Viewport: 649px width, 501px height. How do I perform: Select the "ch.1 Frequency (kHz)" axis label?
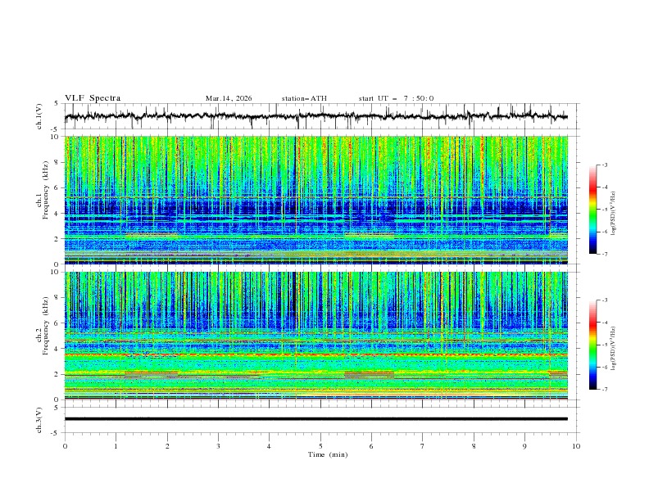(x=43, y=188)
